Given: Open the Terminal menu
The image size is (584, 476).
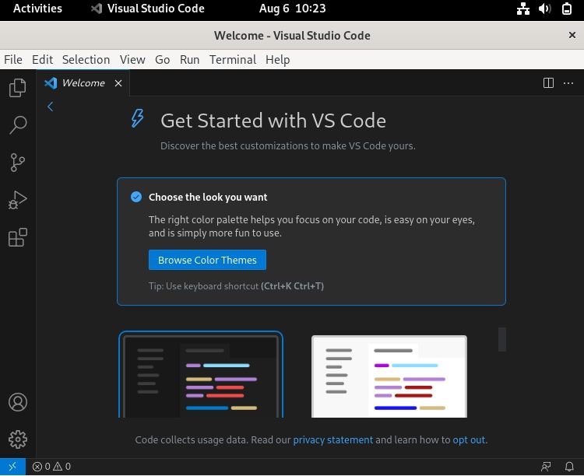Looking at the screenshot, I should click(232, 60).
